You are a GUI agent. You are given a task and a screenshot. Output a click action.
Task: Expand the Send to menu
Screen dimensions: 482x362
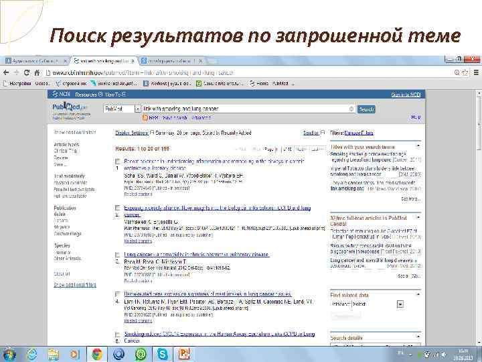click(313, 133)
